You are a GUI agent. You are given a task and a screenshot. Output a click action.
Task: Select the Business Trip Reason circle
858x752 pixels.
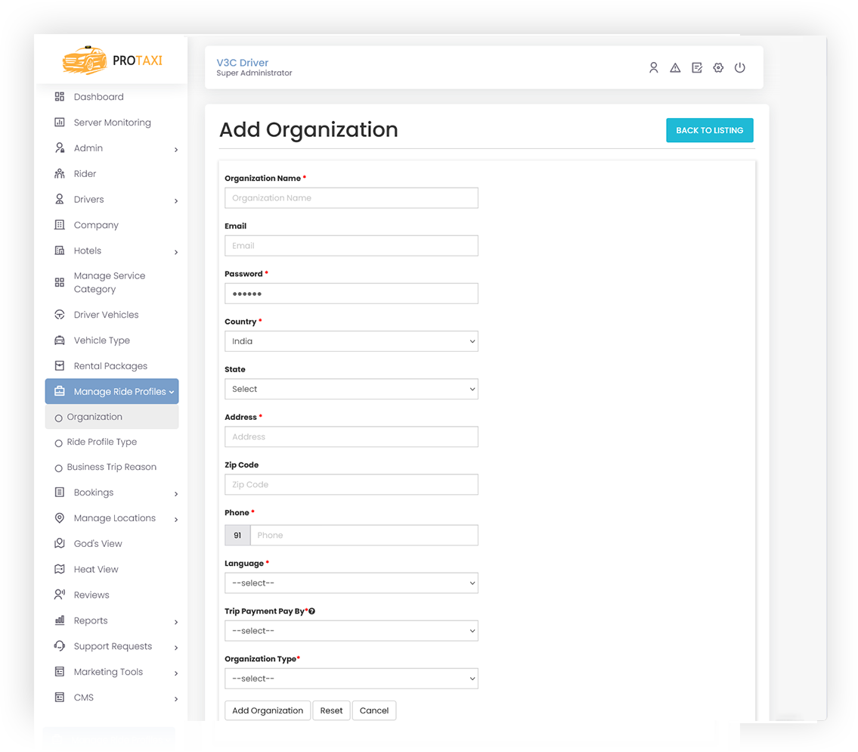pos(58,468)
